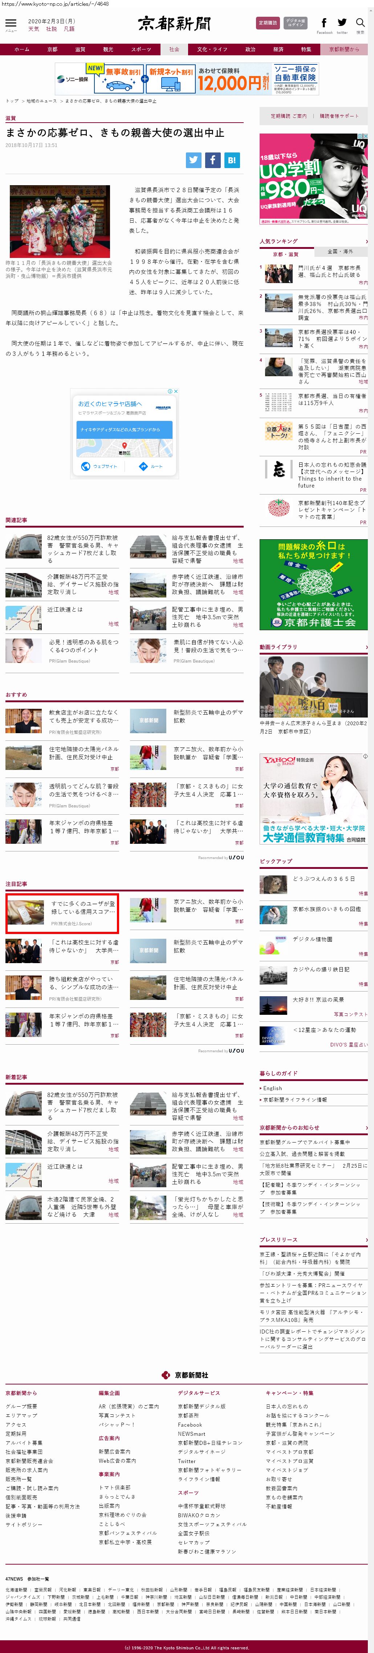This screenshot has width=374, height=1653.
Task: Open 京都新聞ライフライン情報 link
Action: pos(294,1099)
